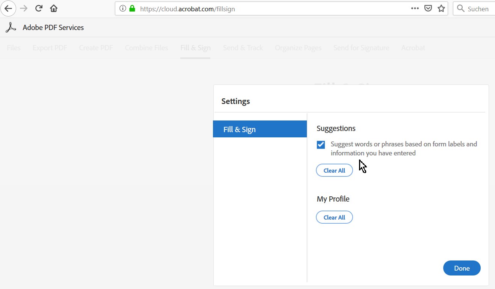Select Fill & Sign settings category
The width and height of the screenshot is (495, 289).
pos(260,129)
